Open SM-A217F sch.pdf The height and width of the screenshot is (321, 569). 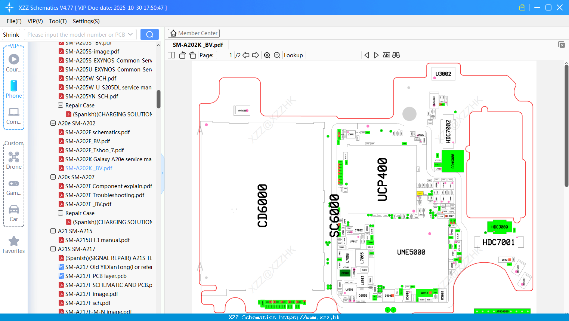[x=88, y=303]
